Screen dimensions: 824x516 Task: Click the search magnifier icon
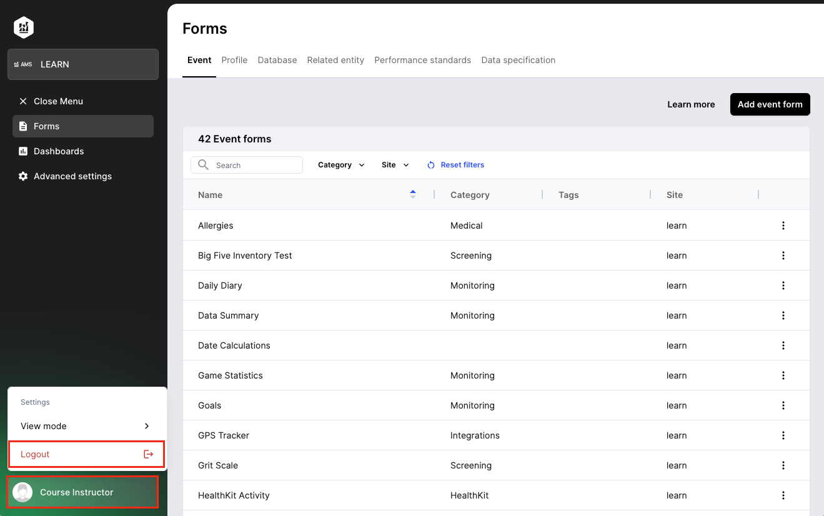click(x=202, y=164)
